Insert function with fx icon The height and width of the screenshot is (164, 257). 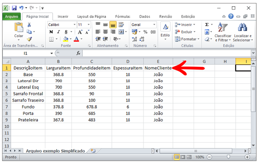click(78, 53)
